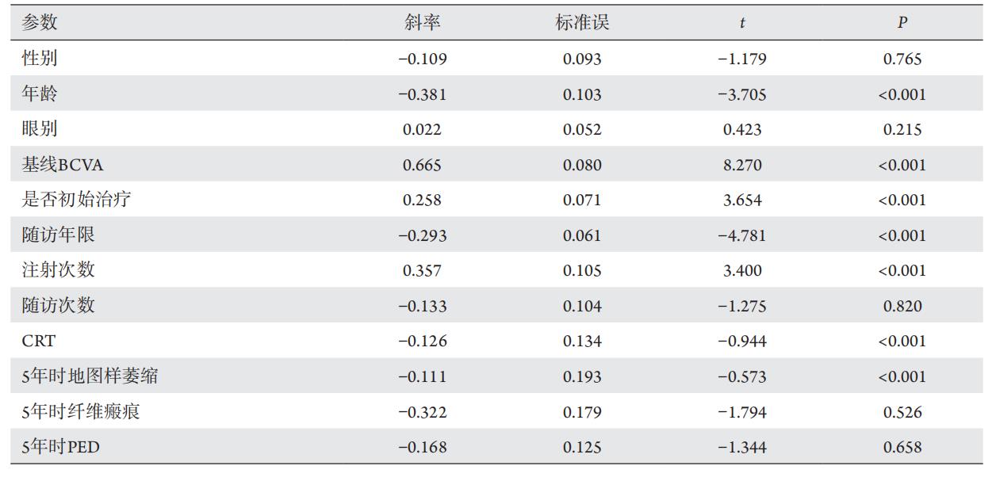The width and height of the screenshot is (992, 481).
Task: Select the 随访年限 parameter cell
Action: click(x=59, y=235)
